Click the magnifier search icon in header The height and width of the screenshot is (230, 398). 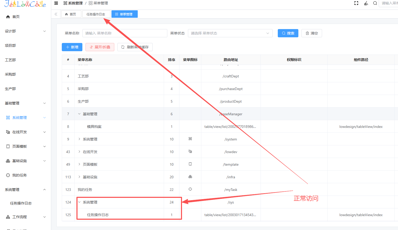tap(375, 3)
